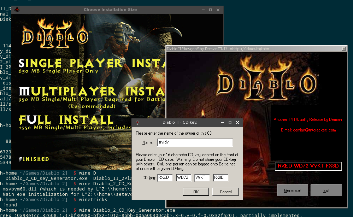Minimize the Choose Installation Size window
Image resolution: width=353 pixels, height=217 pixels.
(x=202, y=10)
